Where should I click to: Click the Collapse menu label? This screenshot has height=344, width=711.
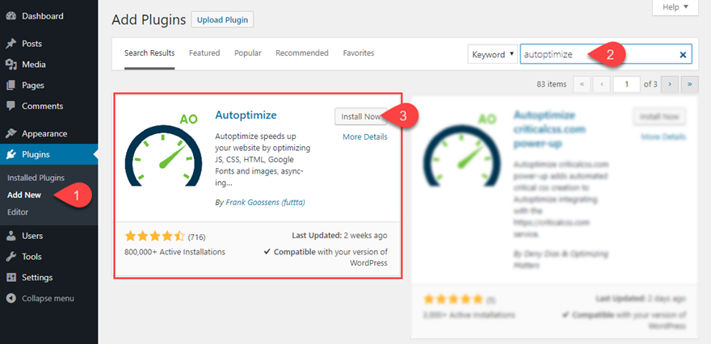click(48, 299)
